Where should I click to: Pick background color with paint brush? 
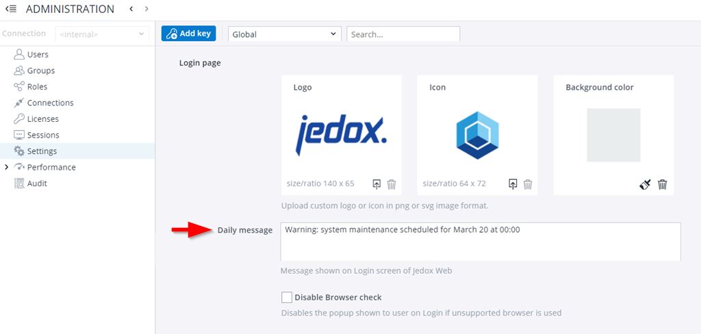[645, 183]
